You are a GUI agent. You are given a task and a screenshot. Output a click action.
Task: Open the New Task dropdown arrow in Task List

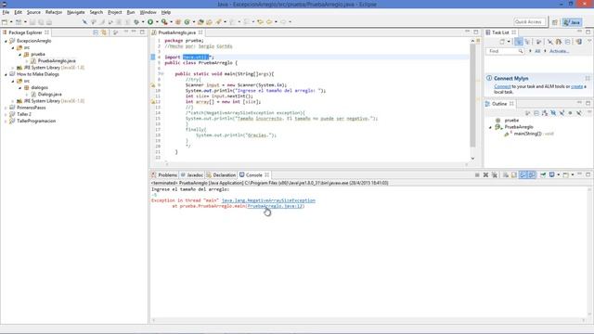click(509, 42)
